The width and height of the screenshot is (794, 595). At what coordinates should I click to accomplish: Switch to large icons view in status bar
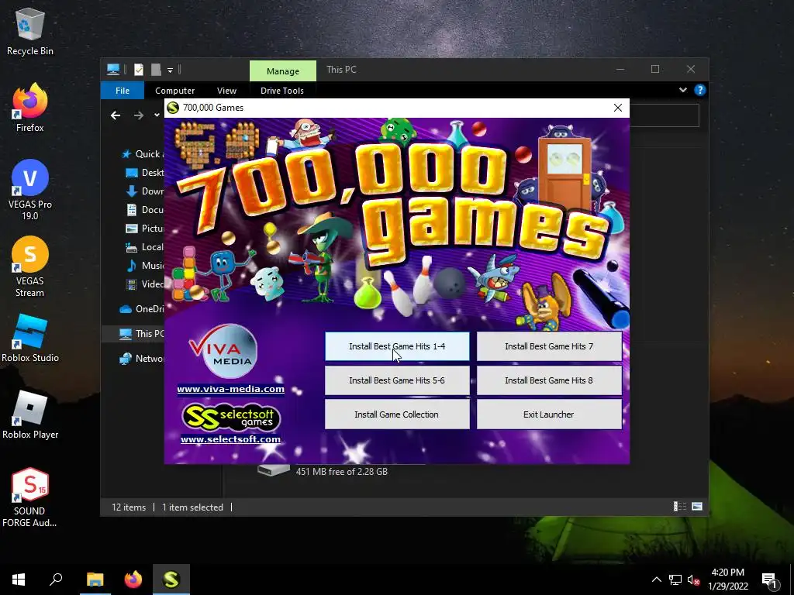coord(697,507)
